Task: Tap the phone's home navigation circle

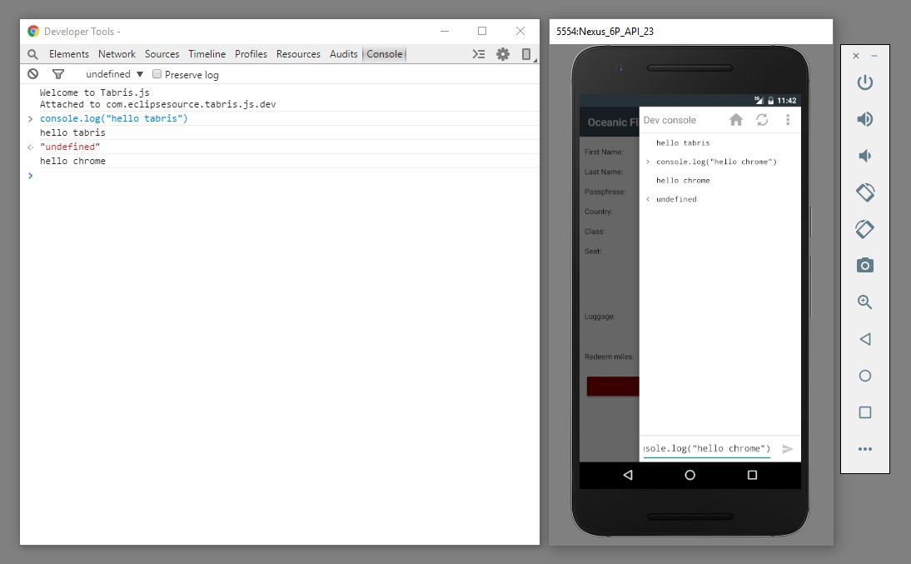Action: pyautogui.click(x=689, y=475)
